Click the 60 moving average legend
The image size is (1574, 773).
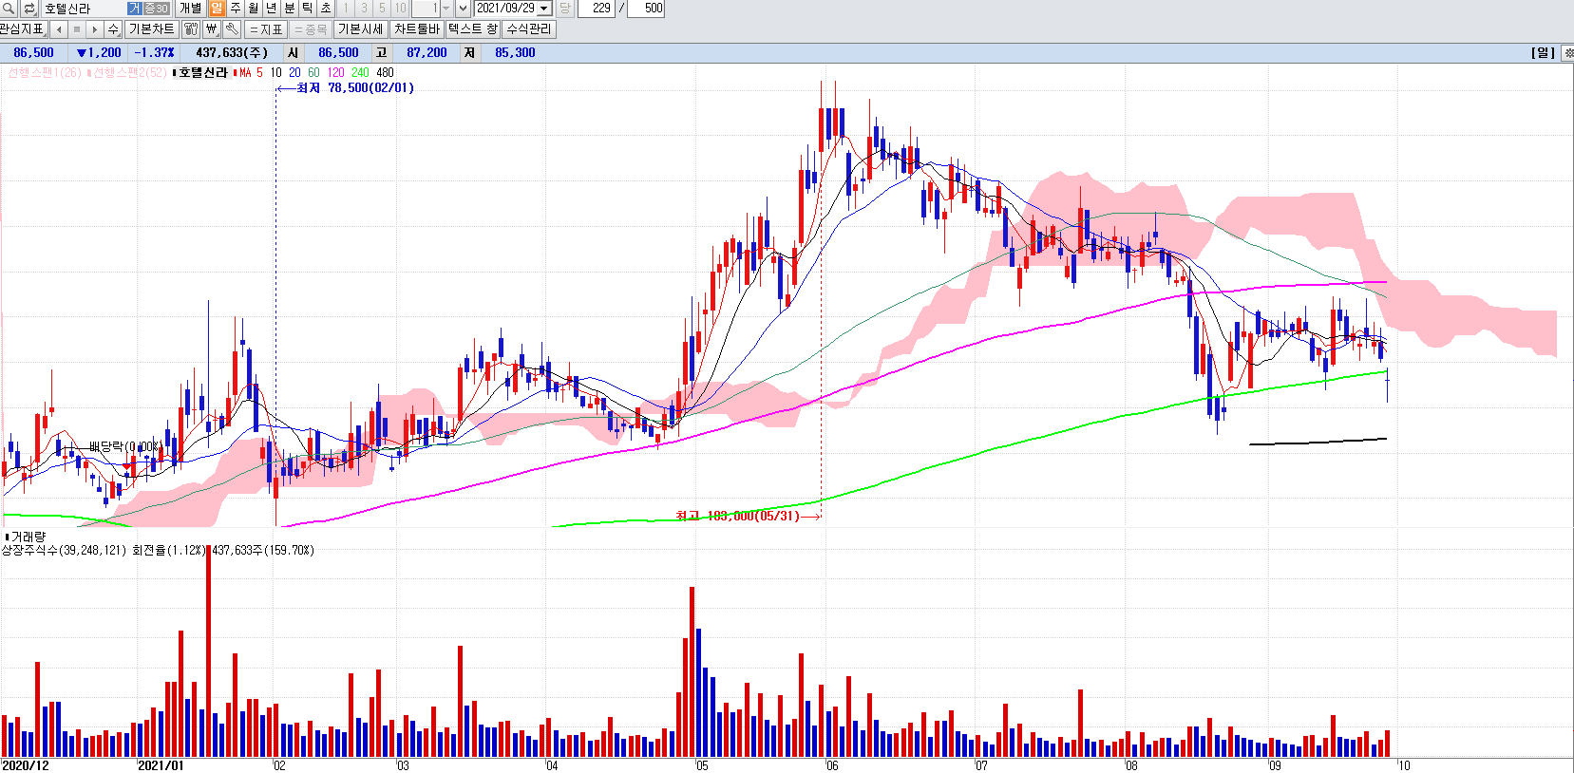[x=313, y=73]
